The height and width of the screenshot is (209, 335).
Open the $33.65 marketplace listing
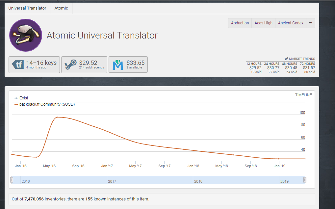(128, 65)
